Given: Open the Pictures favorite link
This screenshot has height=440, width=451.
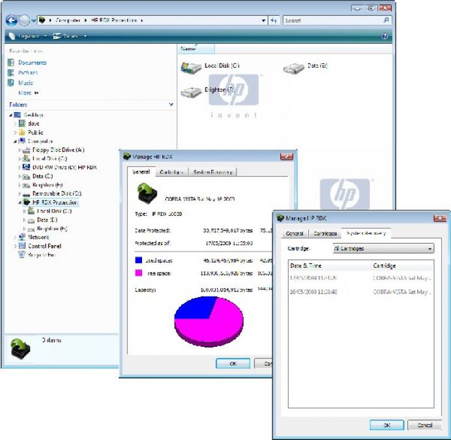Looking at the screenshot, I should click(x=28, y=72).
